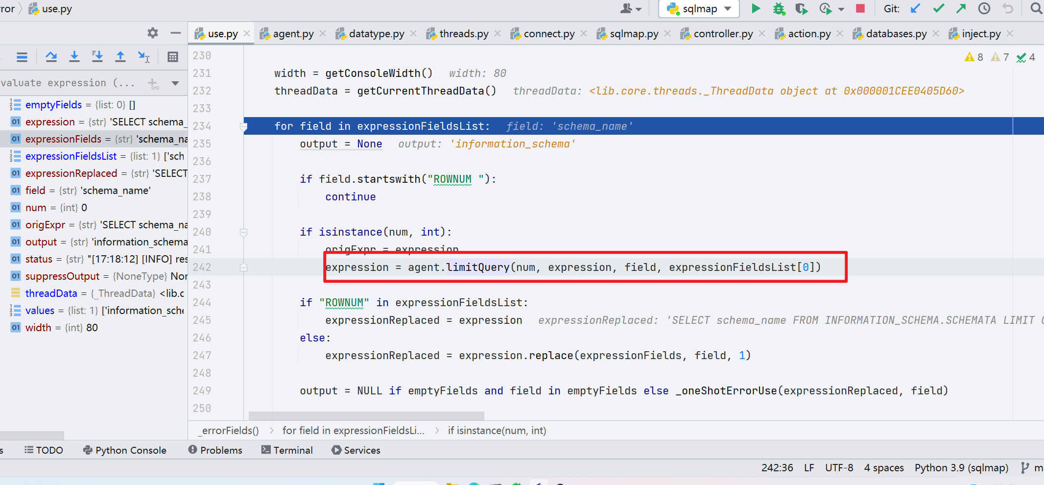Open the sqlmap run configuration dropdown
The height and width of the screenshot is (485, 1044).
tap(699, 9)
